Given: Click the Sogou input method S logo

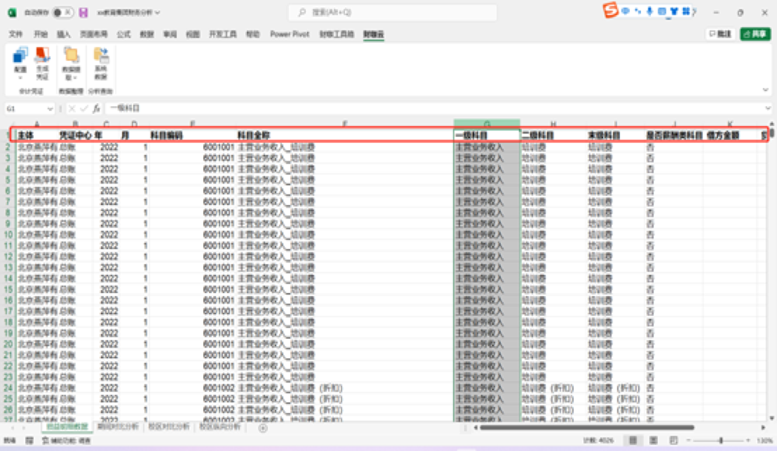Looking at the screenshot, I should pos(610,10).
